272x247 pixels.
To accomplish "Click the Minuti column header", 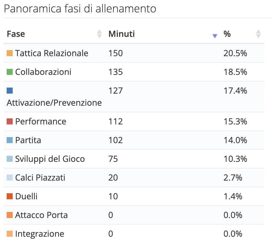I will tap(121, 34).
